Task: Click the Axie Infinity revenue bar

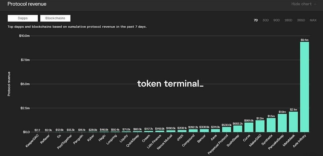Action: tap(305, 87)
